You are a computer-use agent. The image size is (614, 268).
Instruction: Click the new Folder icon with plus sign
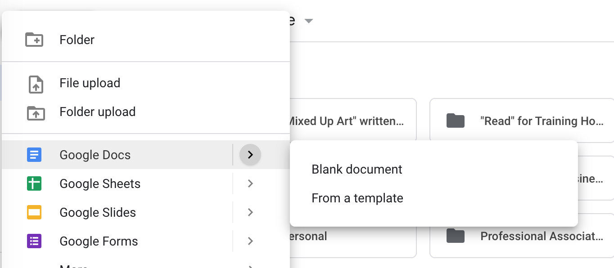34,40
